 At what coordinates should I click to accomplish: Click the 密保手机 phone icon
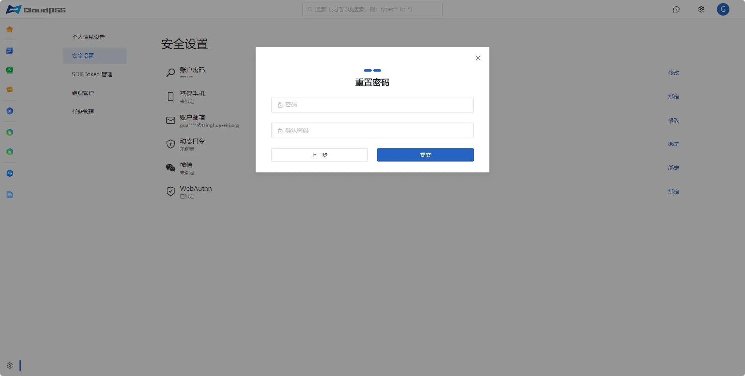[x=171, y=97]
